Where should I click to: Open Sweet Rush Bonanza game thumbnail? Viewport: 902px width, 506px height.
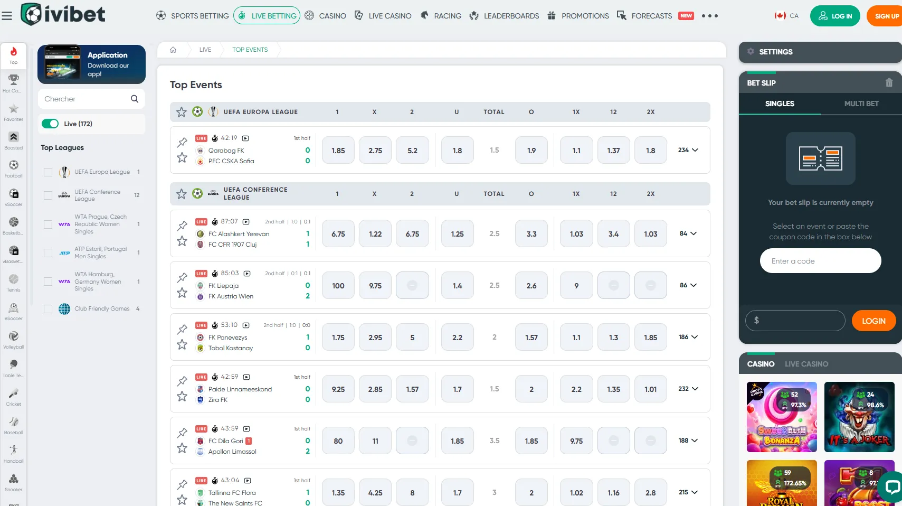pyautogui.click(x=782, y=417)
